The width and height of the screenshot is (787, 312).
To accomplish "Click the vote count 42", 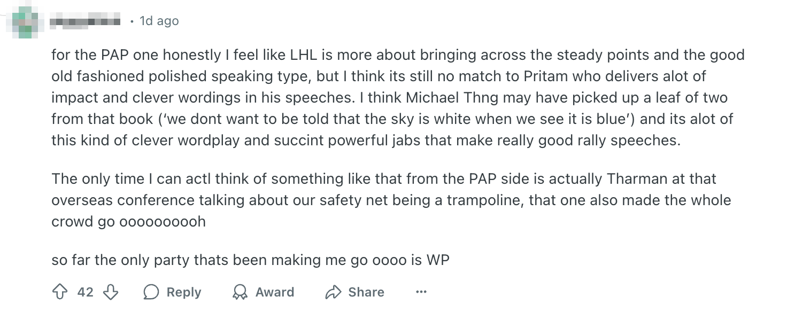I will click(x=85, y=292).
